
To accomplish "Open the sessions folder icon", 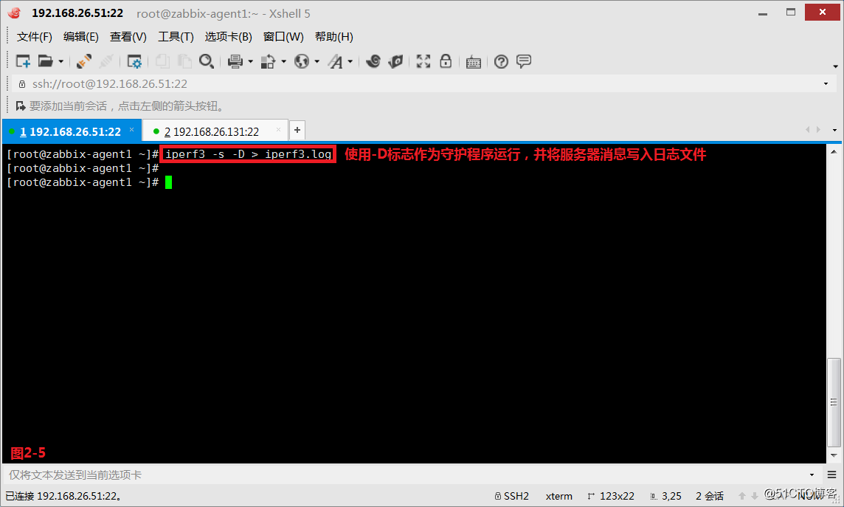I will [x=45, y=61].
